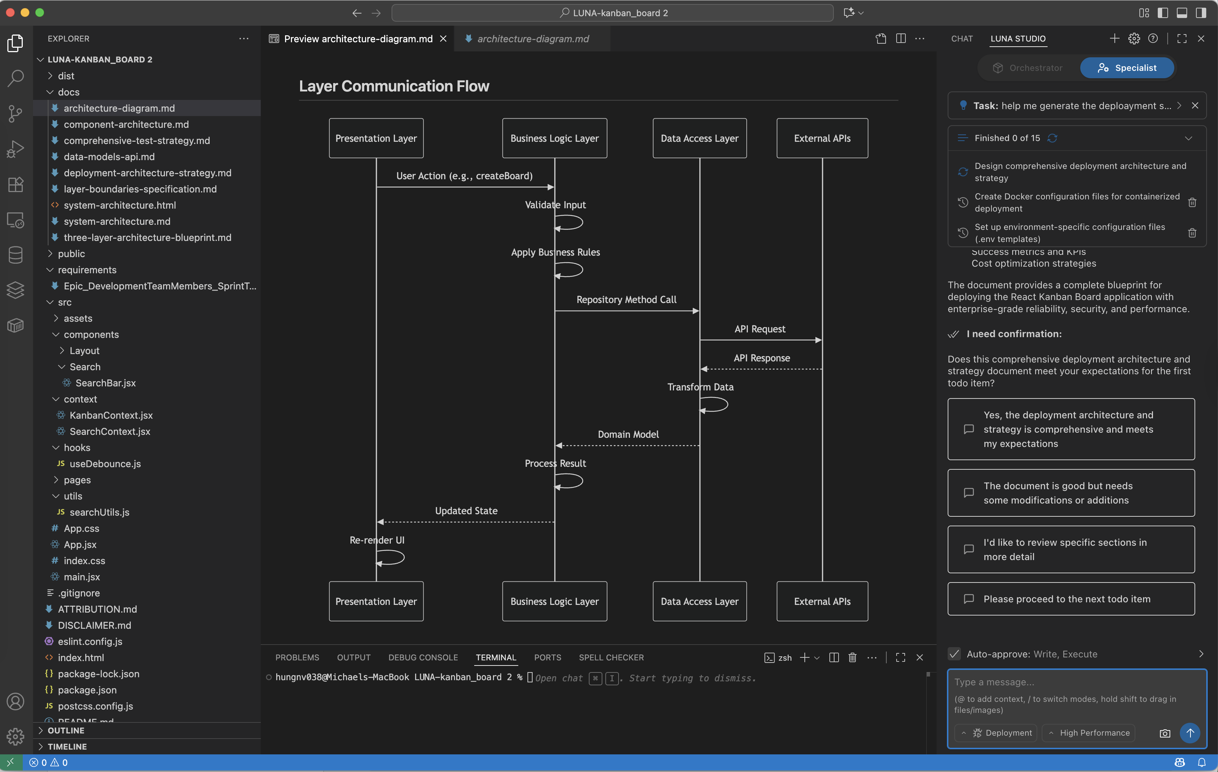Kill terminal with the trash icon
Viewport: 1218px width, 772px height.
click(852, 658)
